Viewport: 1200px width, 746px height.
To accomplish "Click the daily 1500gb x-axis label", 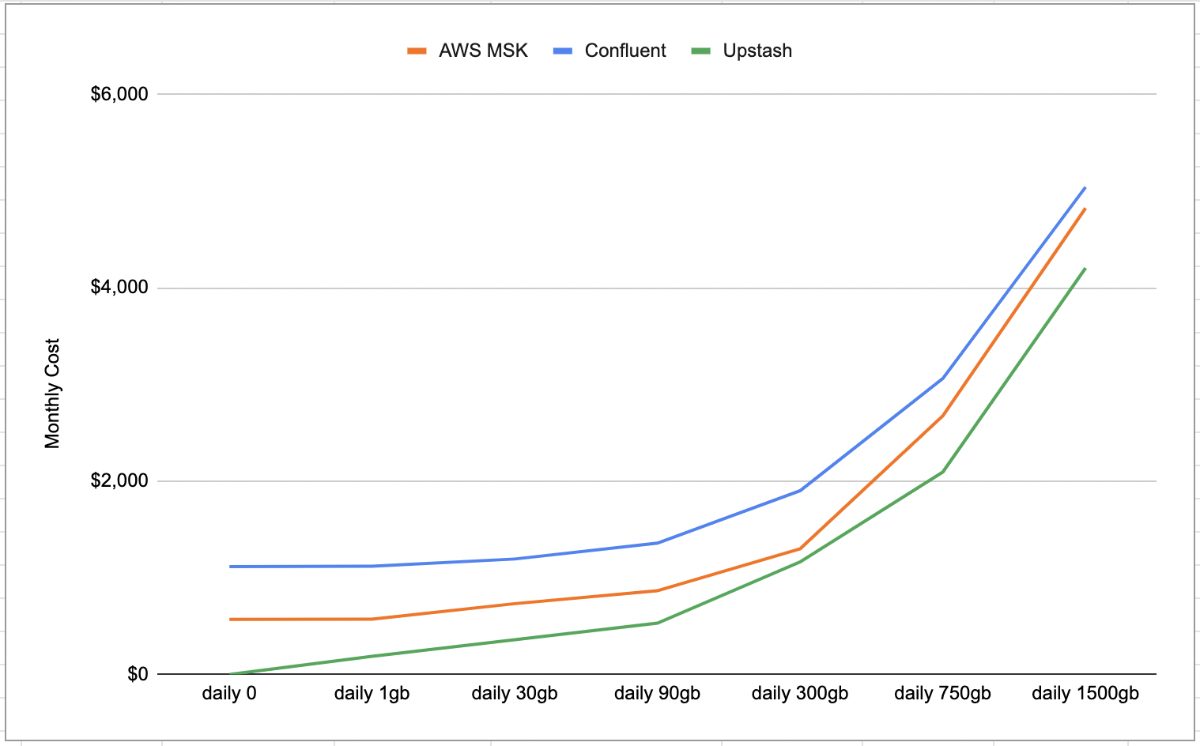I will 1085,693.
